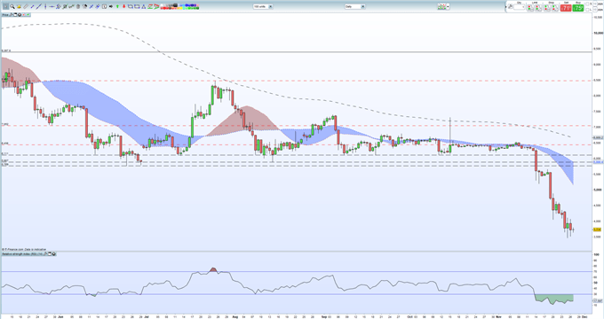Viewport: 604px width, 319px height.
Task: Click the Price panel gear icon
Action: (x=20, y=14)
